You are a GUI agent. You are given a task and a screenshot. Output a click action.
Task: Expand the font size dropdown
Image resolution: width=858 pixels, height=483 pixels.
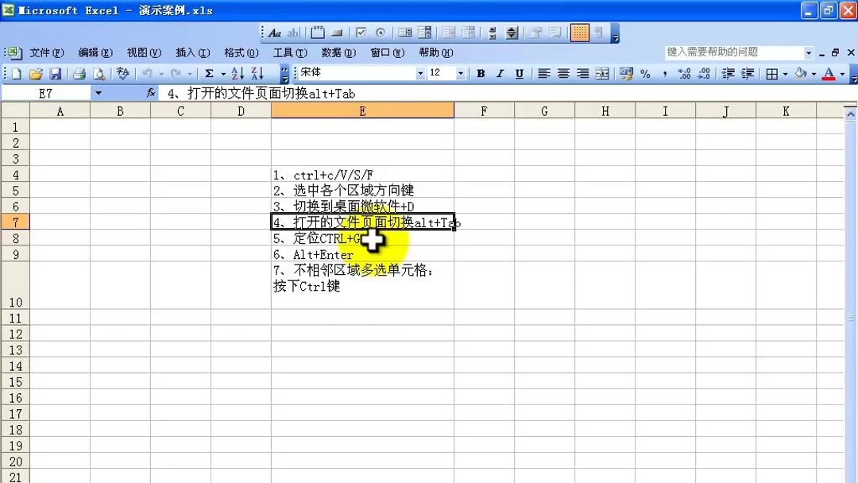(459, 73)
